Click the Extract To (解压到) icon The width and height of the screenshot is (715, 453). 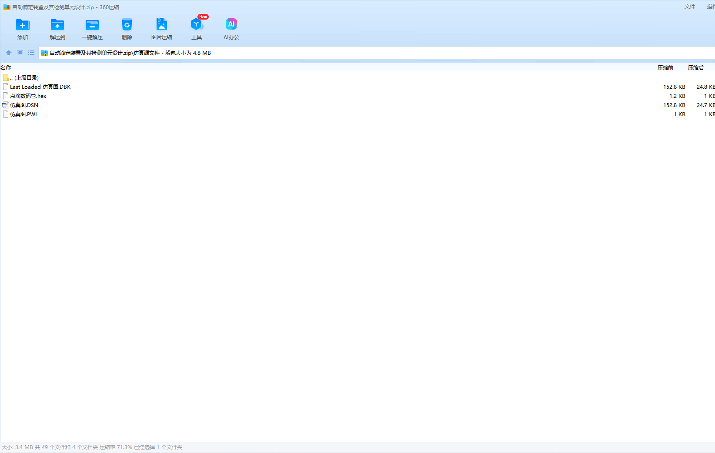click(x=57, y=25)
